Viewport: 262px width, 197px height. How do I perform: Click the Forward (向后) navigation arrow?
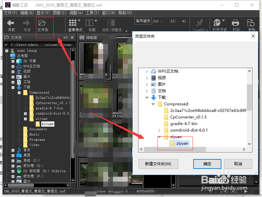[27, 23]
